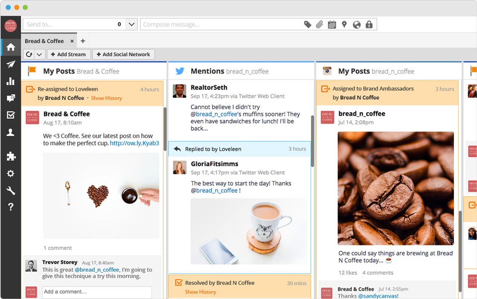Image resolution: width=477 pixels, height=299 pixels.
Task: Expand the Send to profile dropdown
Action: coord(132,24)
